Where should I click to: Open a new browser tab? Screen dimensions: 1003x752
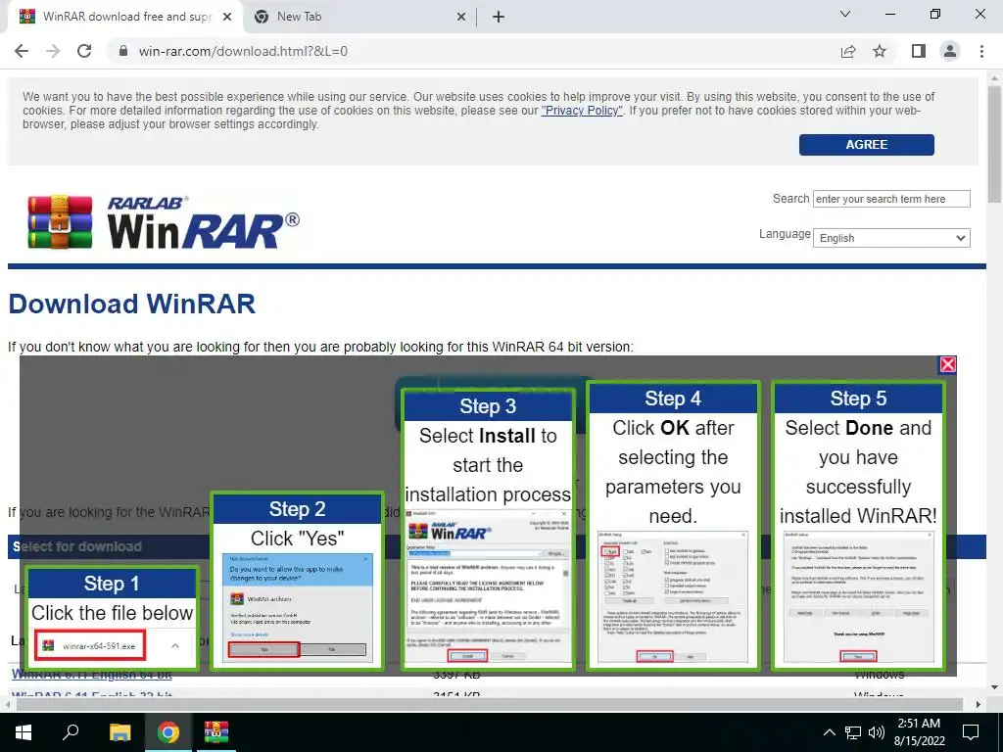point(499,17)
